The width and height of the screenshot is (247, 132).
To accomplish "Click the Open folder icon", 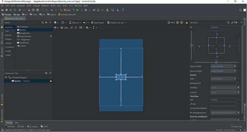I will (2, 10).
